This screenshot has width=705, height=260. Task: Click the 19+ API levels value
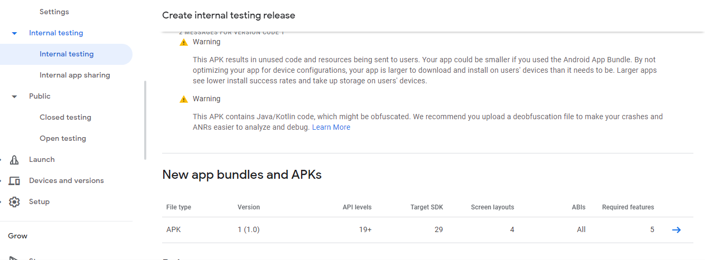point(365,229)
